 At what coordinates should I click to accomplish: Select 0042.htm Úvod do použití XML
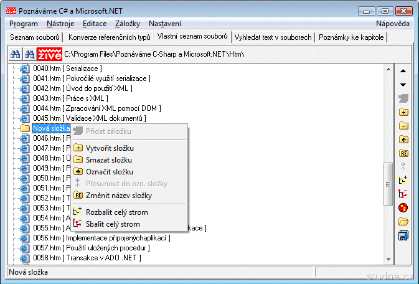83,88
